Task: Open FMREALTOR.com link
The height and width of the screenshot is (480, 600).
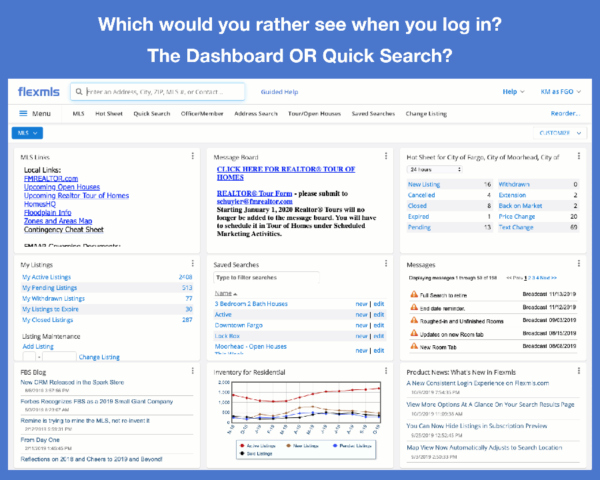Action: (x=51, y=179)
